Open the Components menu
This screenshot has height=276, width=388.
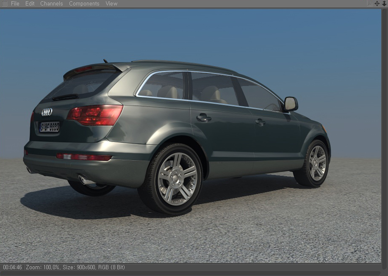(x=84, y=4)
